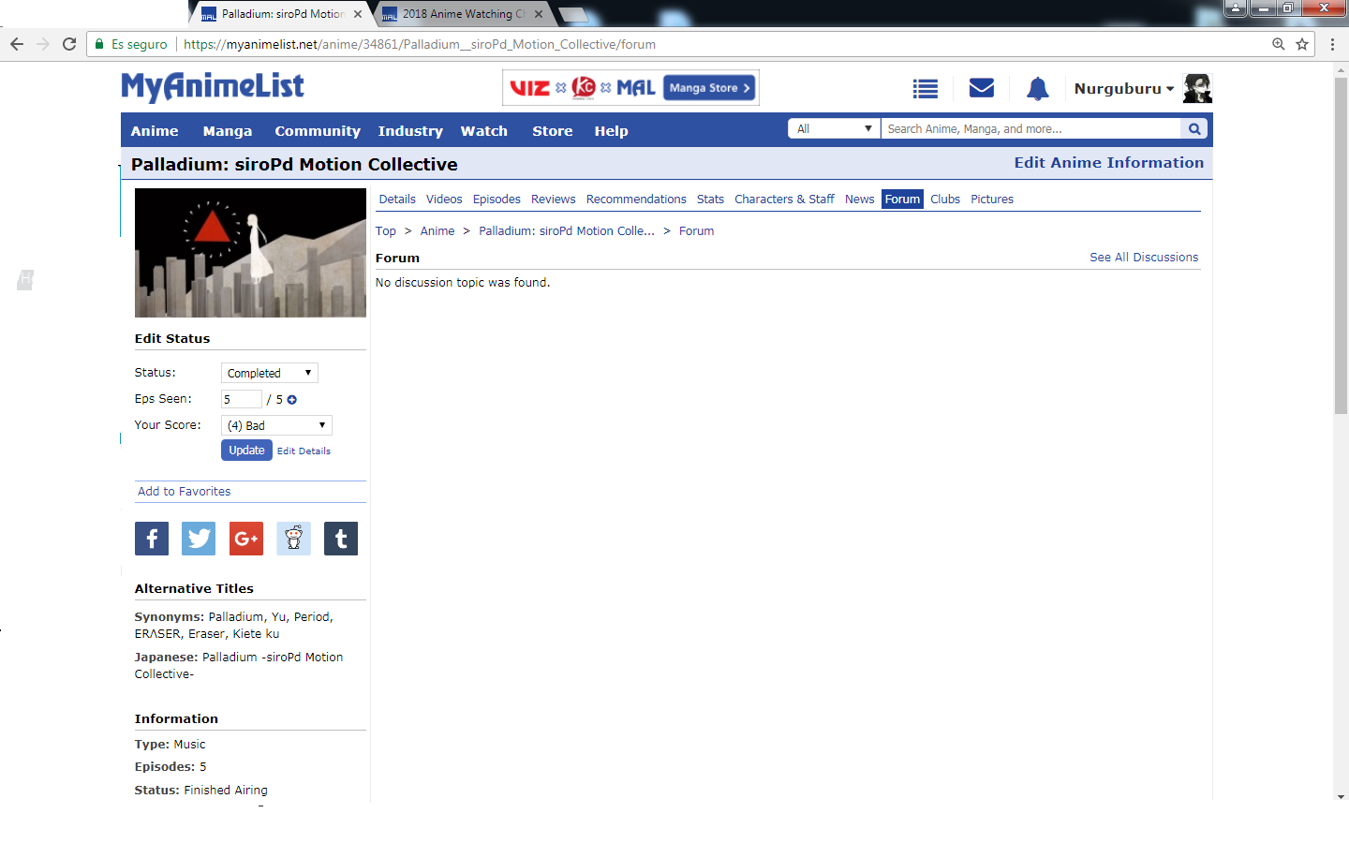Open the Anime menu in navigation bar
1349x843 pixels.
[155, 131]
